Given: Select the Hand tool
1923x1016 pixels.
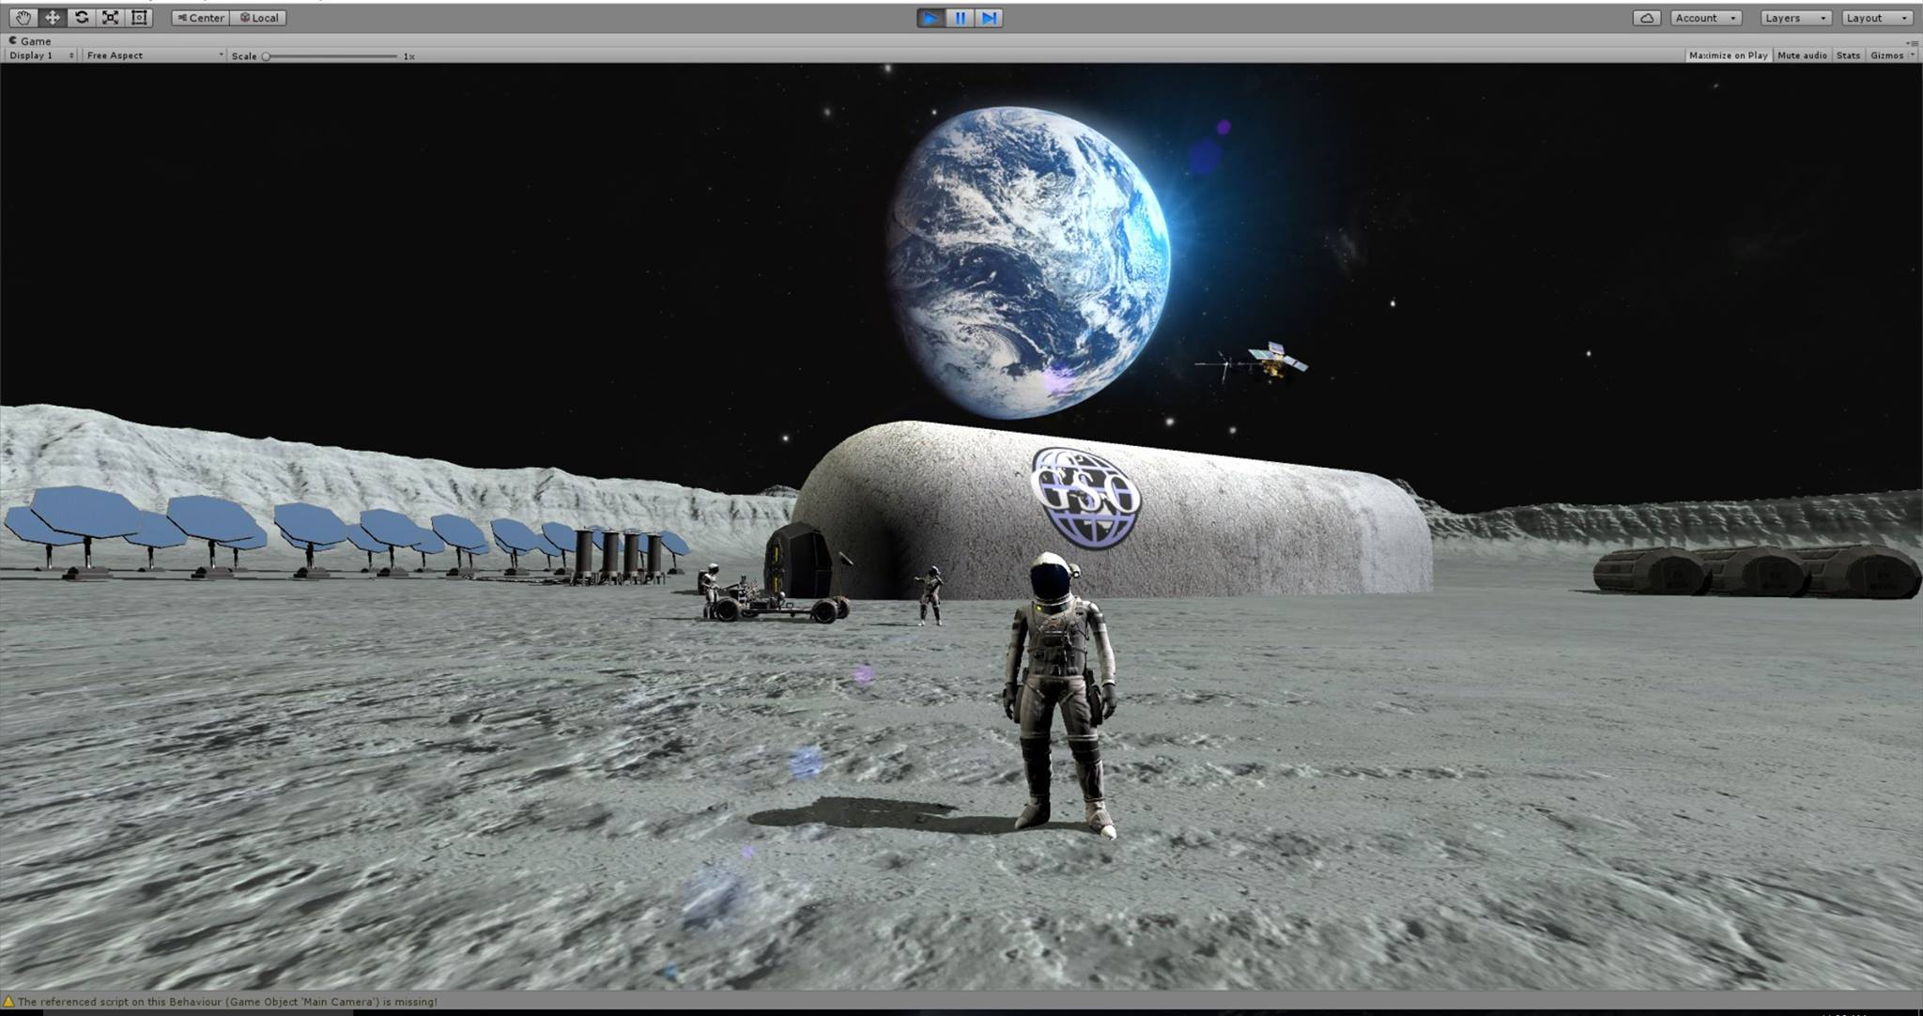Looking at the screenshot, I should [23, 18].
